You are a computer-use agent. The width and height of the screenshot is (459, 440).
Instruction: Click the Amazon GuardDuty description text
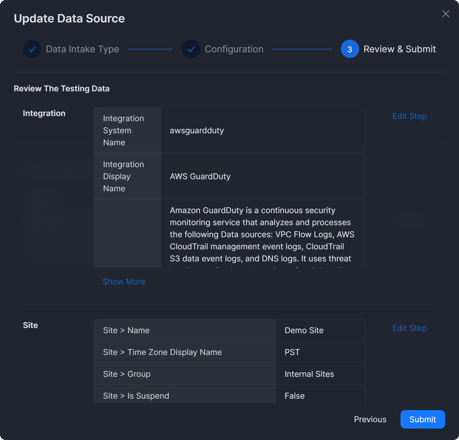tap(262, 234)
